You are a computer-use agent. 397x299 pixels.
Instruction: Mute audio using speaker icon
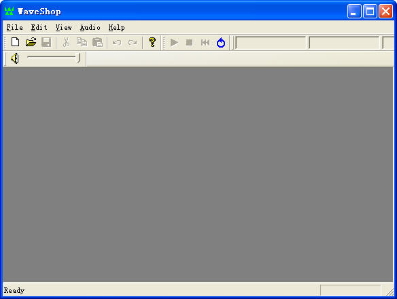pyautogui.click(x=15, y=58)
